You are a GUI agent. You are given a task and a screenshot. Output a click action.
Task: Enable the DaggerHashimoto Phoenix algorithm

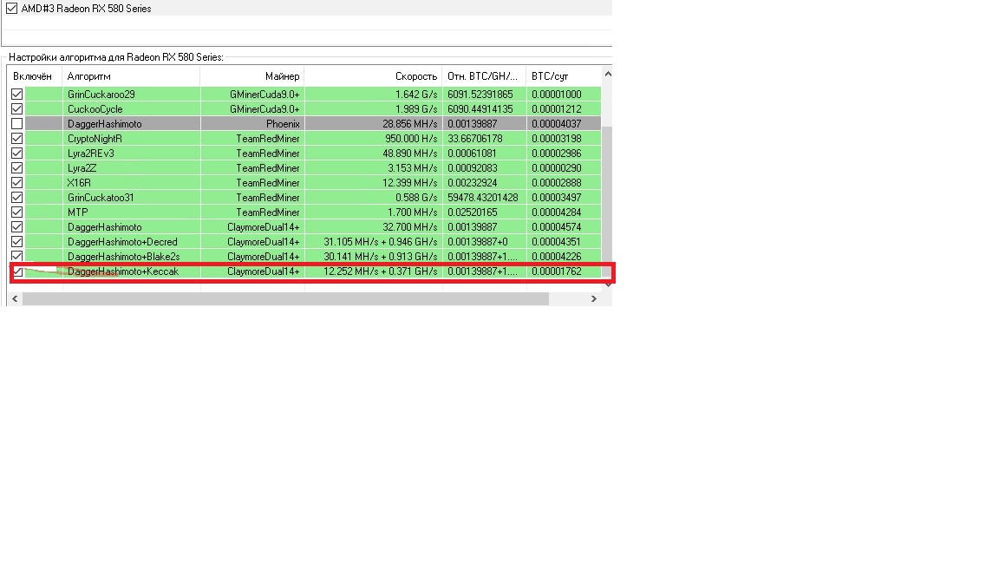16,123
